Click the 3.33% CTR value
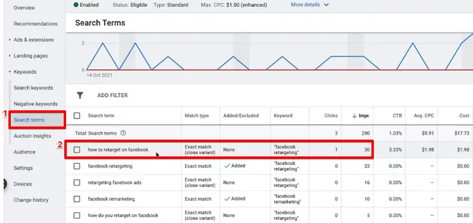This screenshot has height=223, width=473. tap(395, 150)
